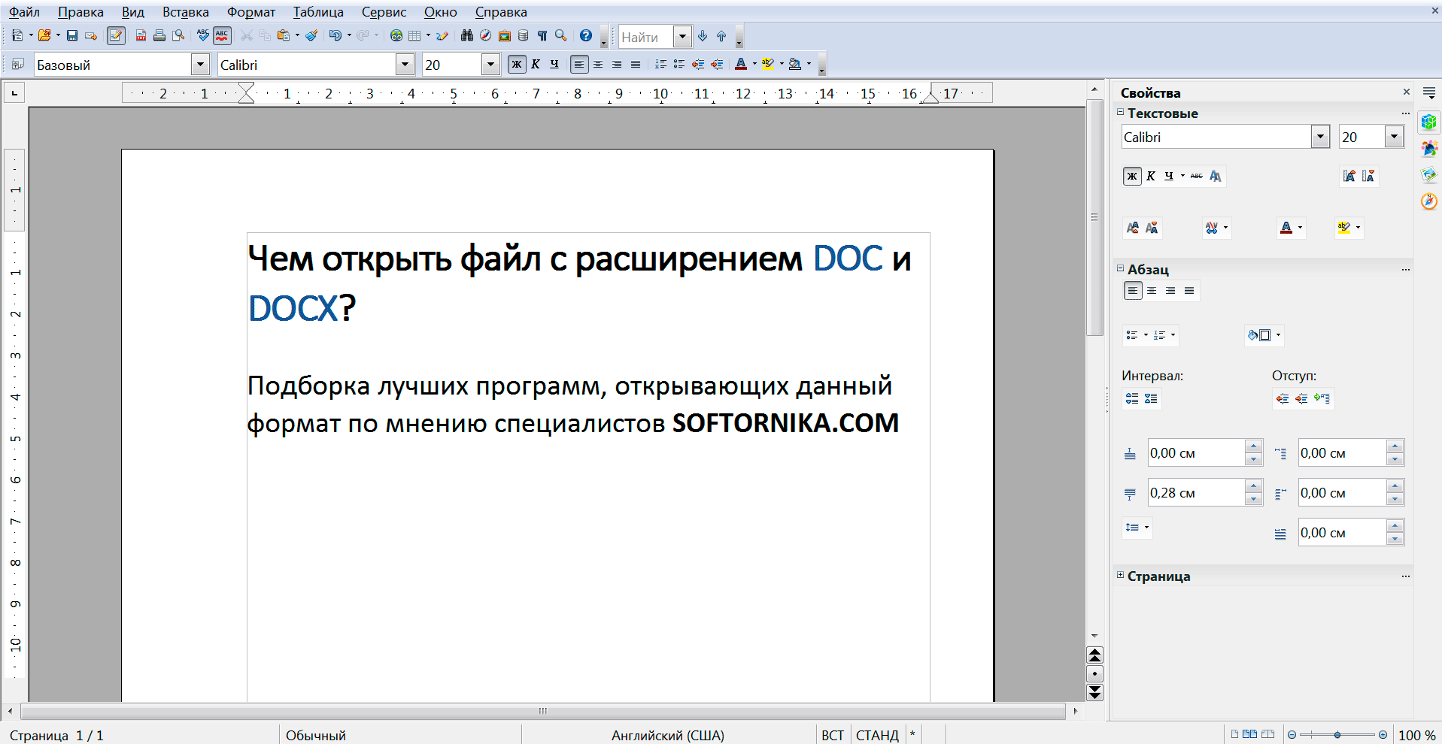
Task: Open the Zoom magnifier tool
Action: click(561, 35)
